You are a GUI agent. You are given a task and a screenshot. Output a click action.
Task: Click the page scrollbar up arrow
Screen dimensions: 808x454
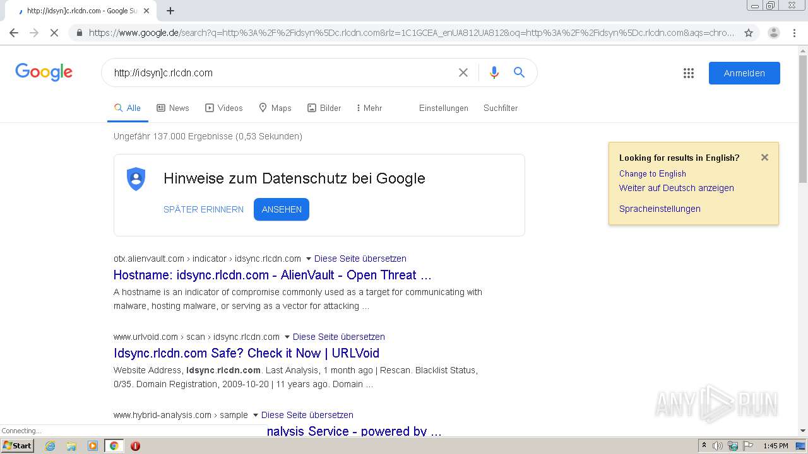(802, 50)
